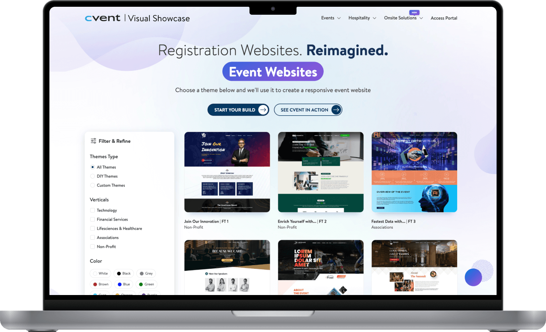Check the Lifesciences & Healthcare checkbox
Image resolution: width=546 pixels, height=332 pixels.
[92, 229]
